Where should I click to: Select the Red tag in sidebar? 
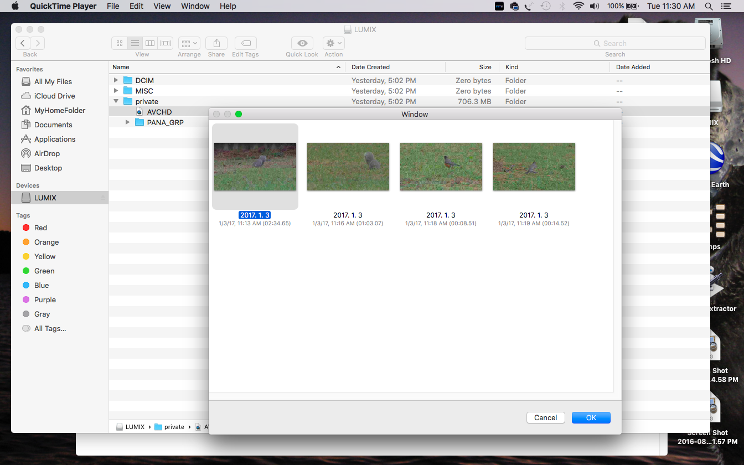coord(40,228)
